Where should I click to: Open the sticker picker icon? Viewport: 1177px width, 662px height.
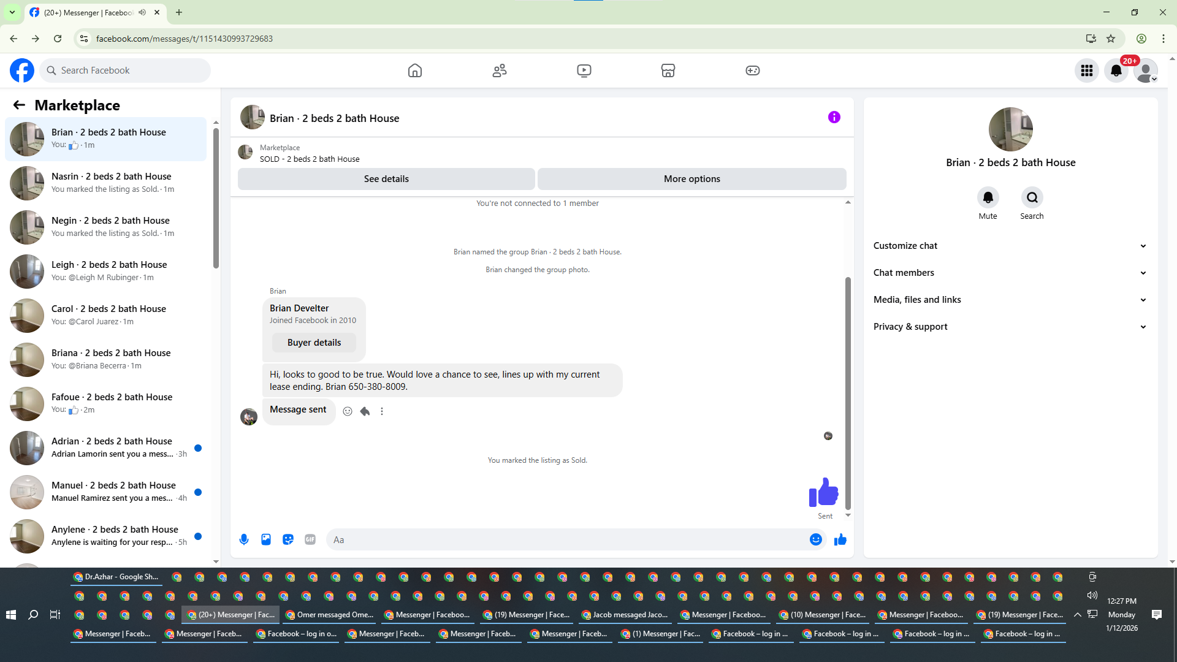[288, 539]
